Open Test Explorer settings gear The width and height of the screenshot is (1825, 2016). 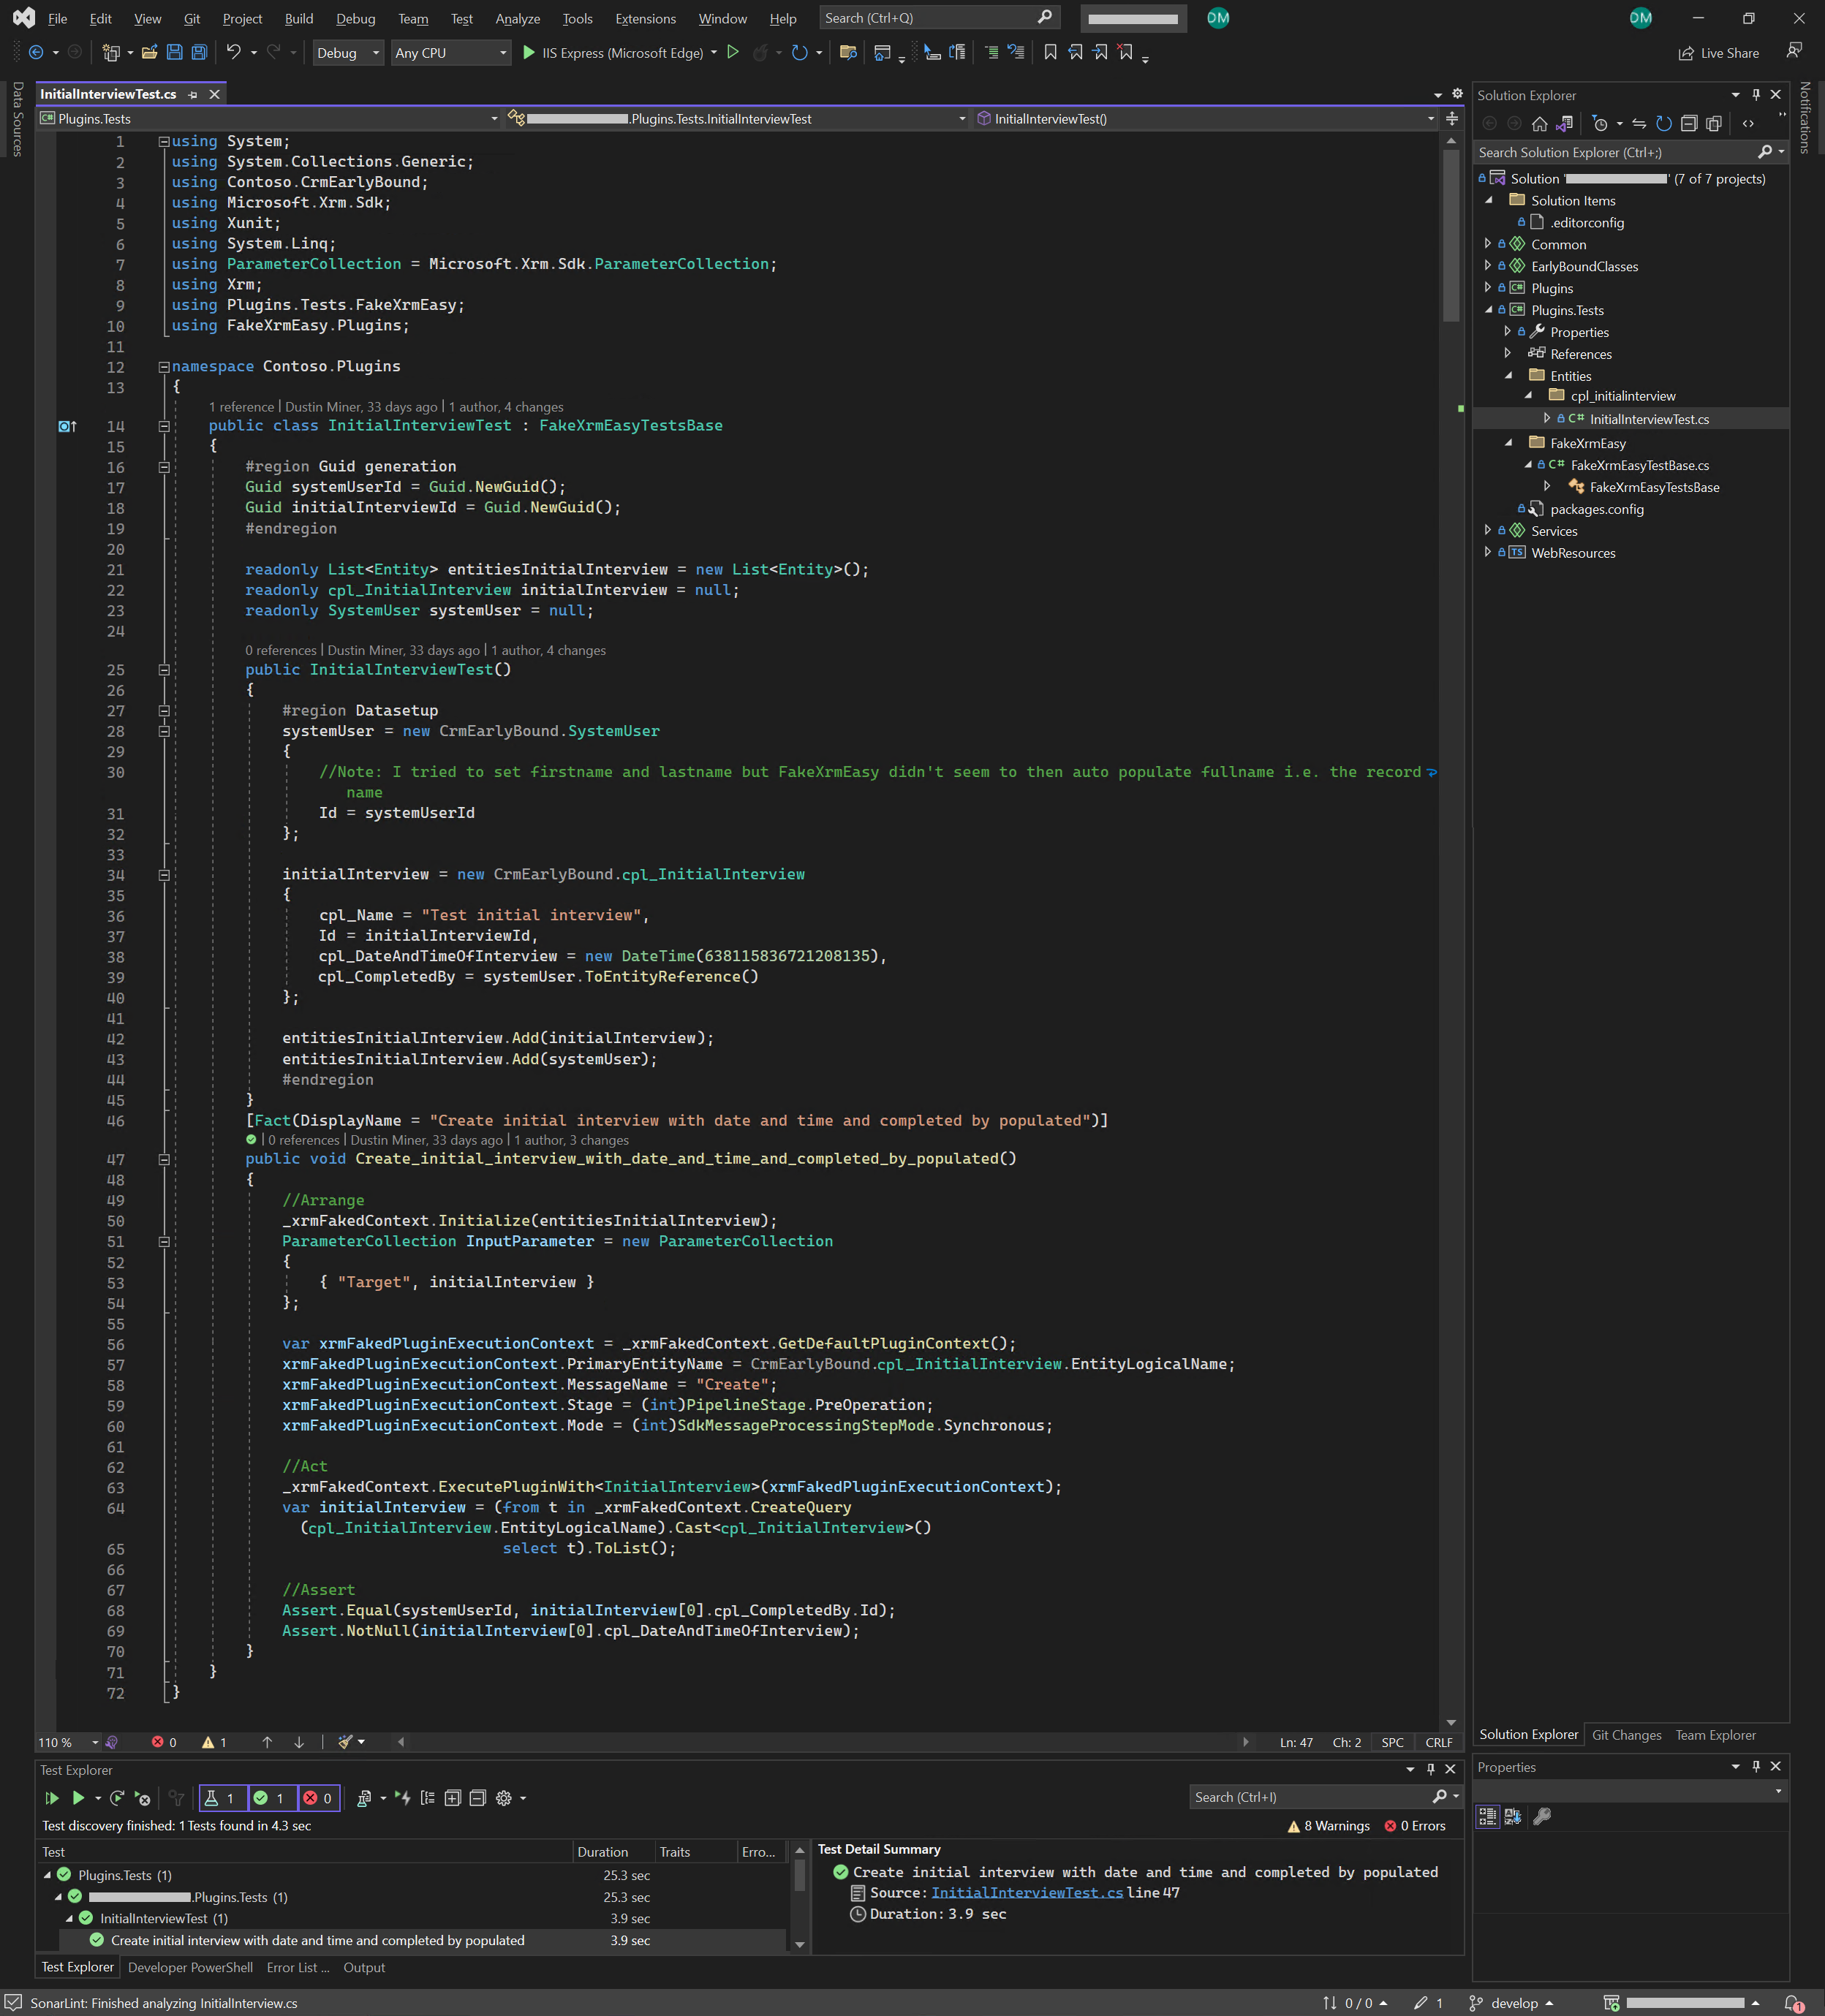click(503, 1798)
